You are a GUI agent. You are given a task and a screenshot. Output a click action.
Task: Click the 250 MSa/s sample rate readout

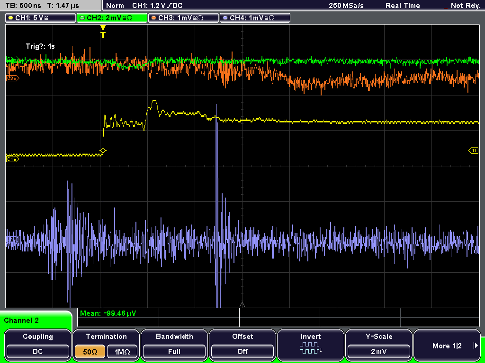[x=346, y=6]
